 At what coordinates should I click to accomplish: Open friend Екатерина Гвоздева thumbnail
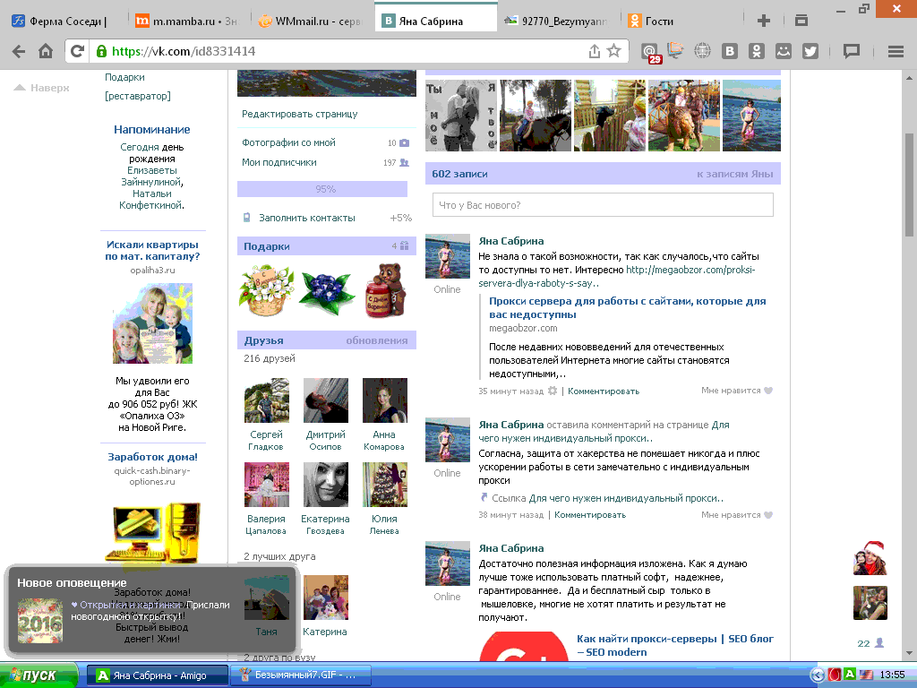point(326,485)
